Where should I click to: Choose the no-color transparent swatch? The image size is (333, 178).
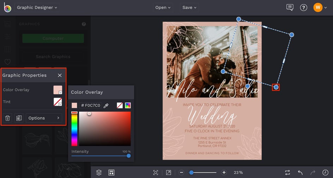click(x=120, y=105)
